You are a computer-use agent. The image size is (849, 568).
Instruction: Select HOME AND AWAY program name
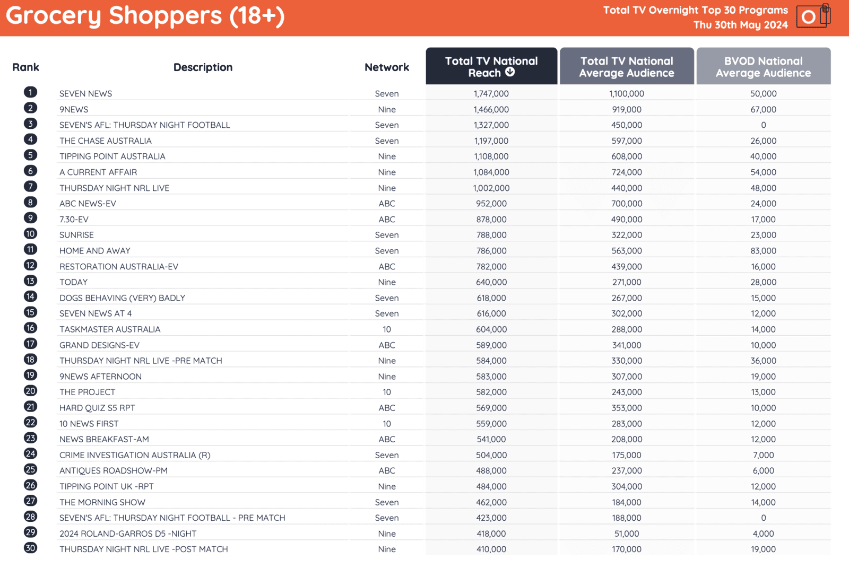tap(95, 251)
